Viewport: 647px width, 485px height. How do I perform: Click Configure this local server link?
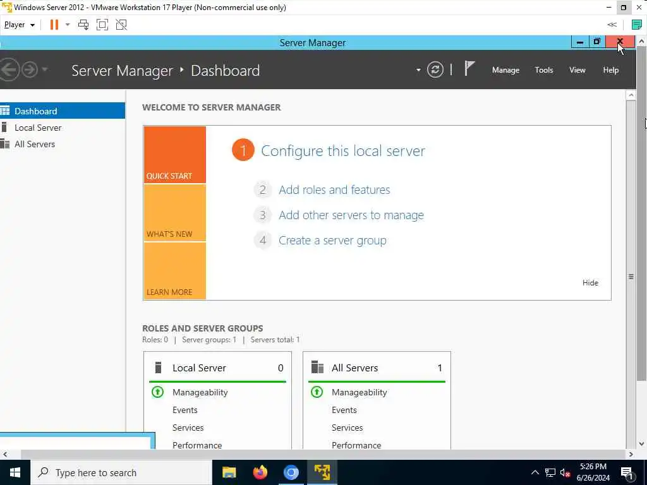pyautogui.click(x=343, y=151)
